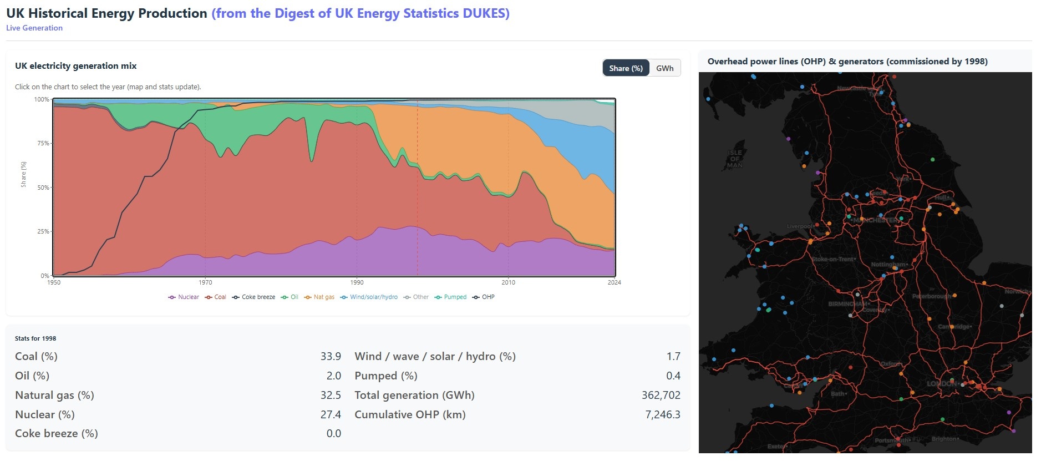Click the Pumped legend marker
This screenshot has width=1041, height=461.
coord(438,297)
